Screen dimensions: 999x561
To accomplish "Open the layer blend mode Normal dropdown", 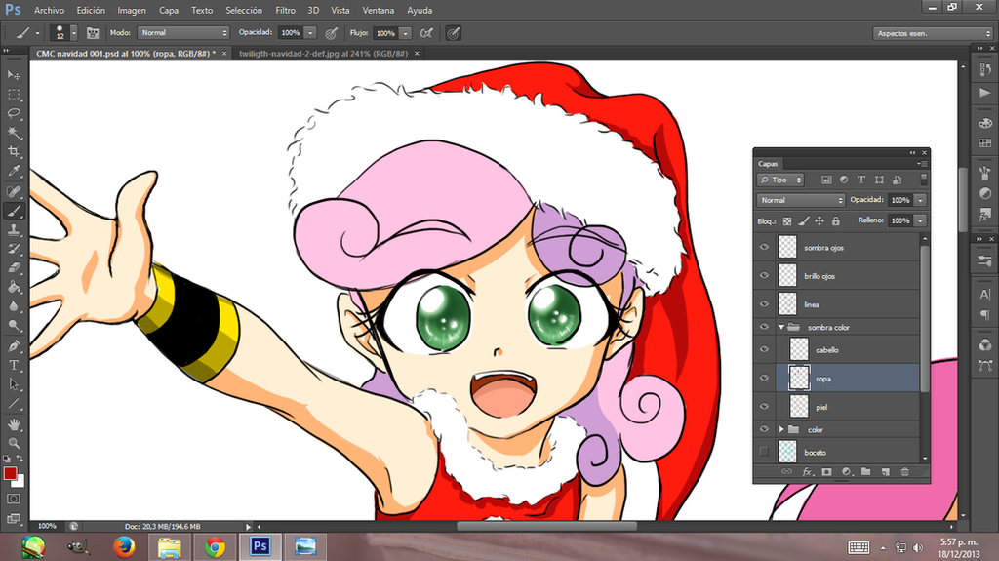I will [x=801, y=200].
